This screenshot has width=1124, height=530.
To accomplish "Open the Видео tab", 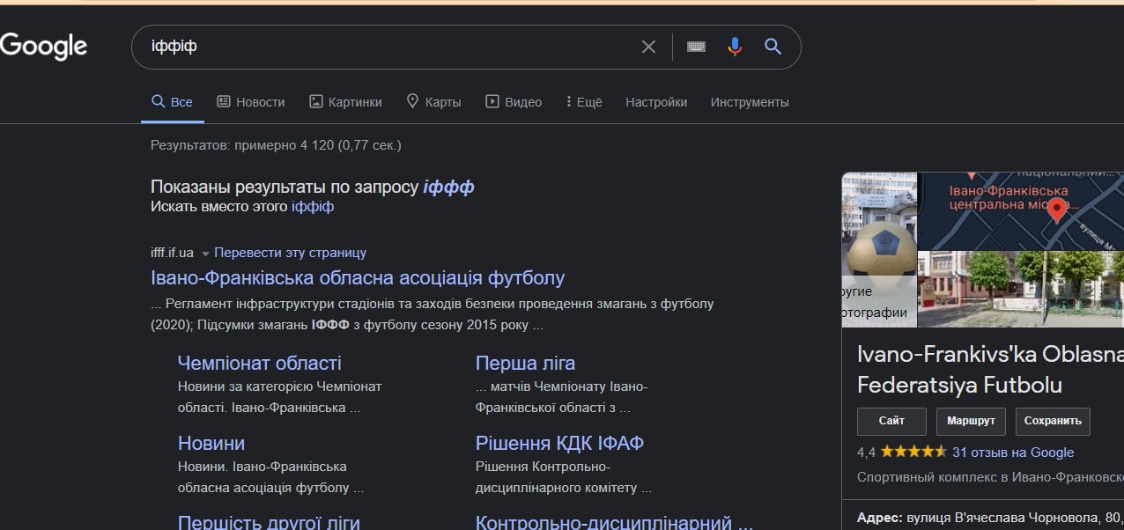I will click(x=514, y=102).
